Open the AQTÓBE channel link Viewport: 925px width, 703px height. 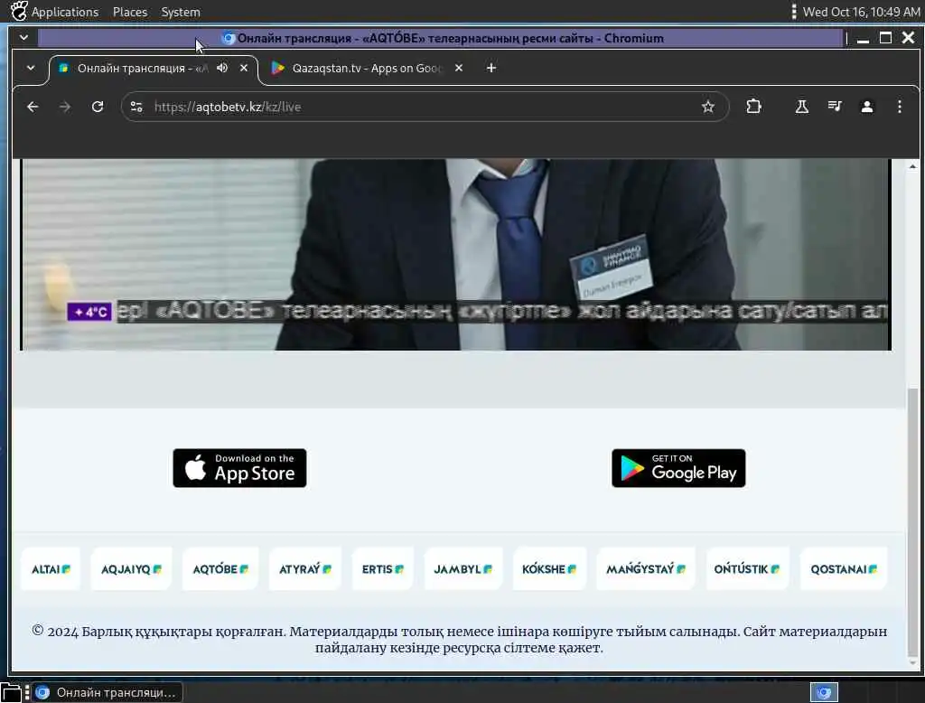pyautogui.click(x=220, y=569)
